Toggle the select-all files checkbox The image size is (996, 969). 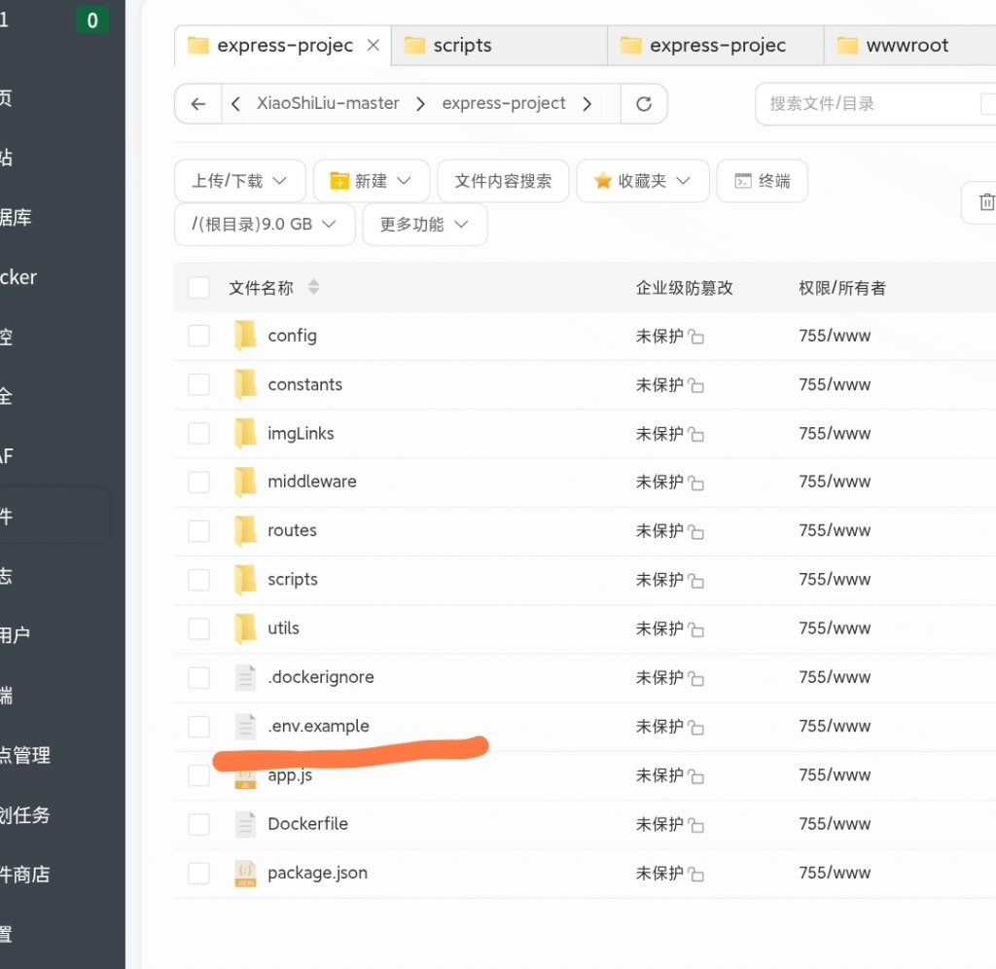pos(199,288)
